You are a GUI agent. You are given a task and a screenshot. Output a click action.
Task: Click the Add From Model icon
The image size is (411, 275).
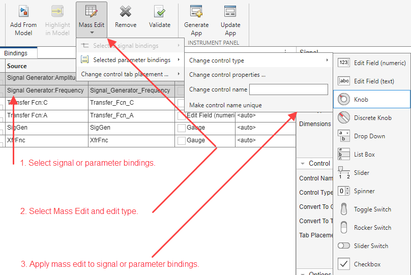click(x=23, y=12)
